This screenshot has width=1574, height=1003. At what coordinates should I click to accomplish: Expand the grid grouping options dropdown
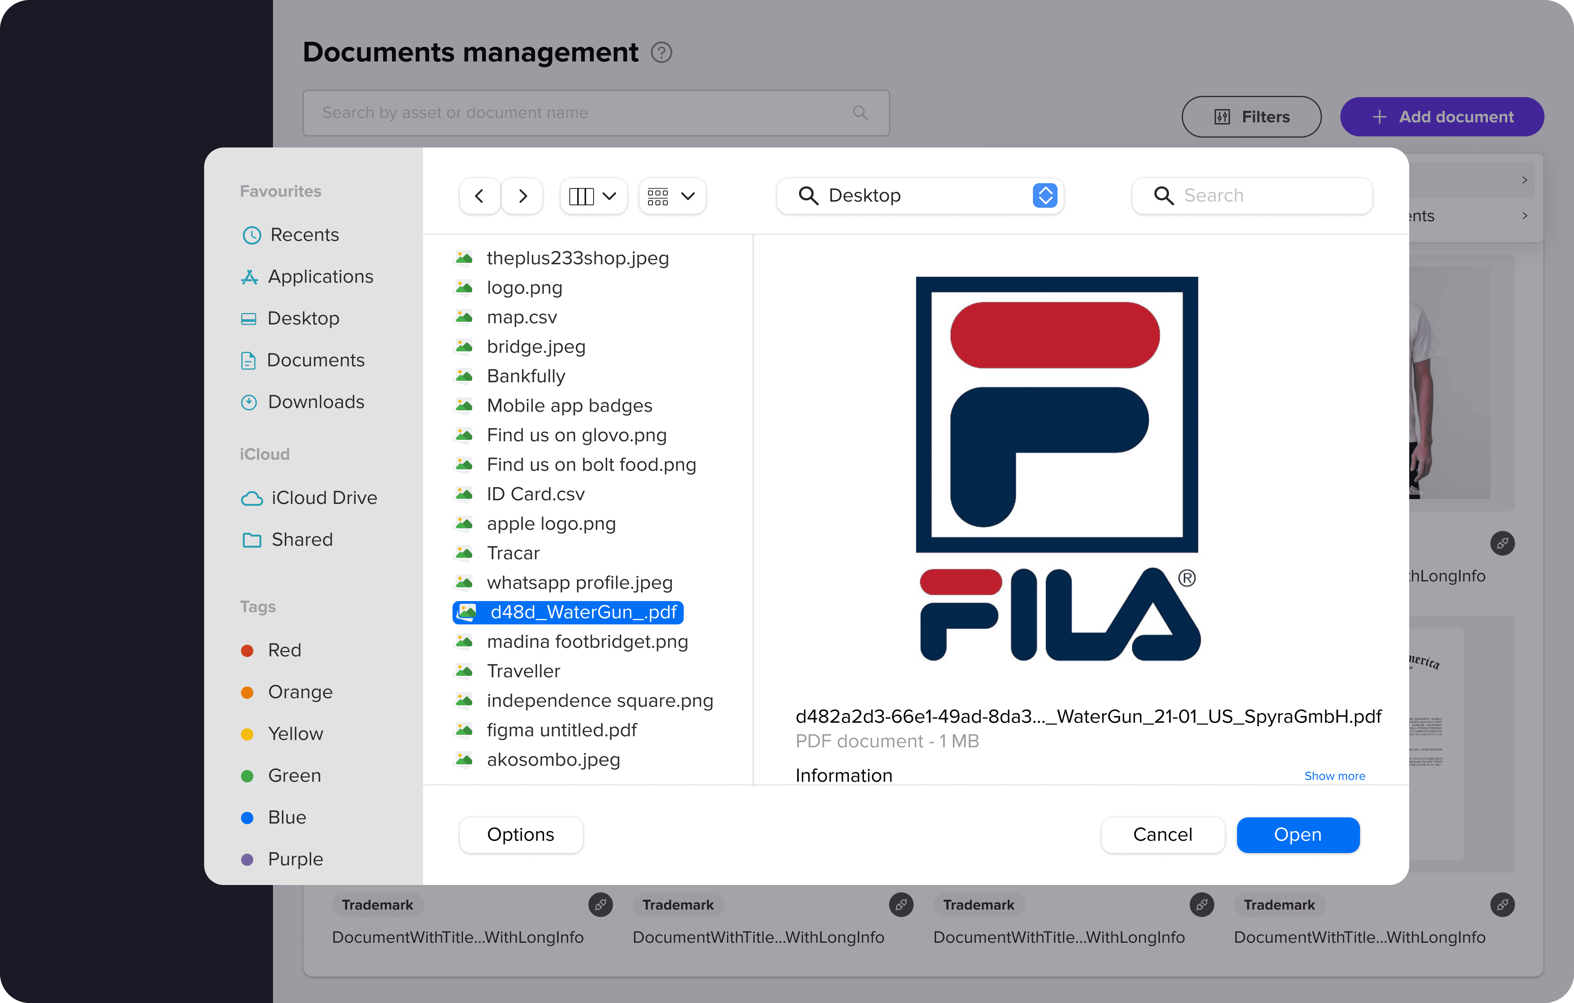pos(671,195)
